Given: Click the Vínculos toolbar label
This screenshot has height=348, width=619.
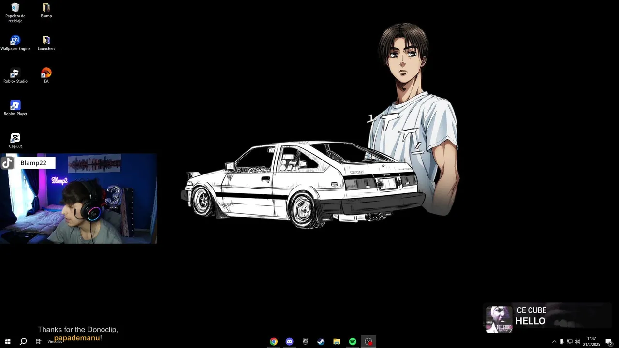Looking at the screenshot, I should (55, 342).
